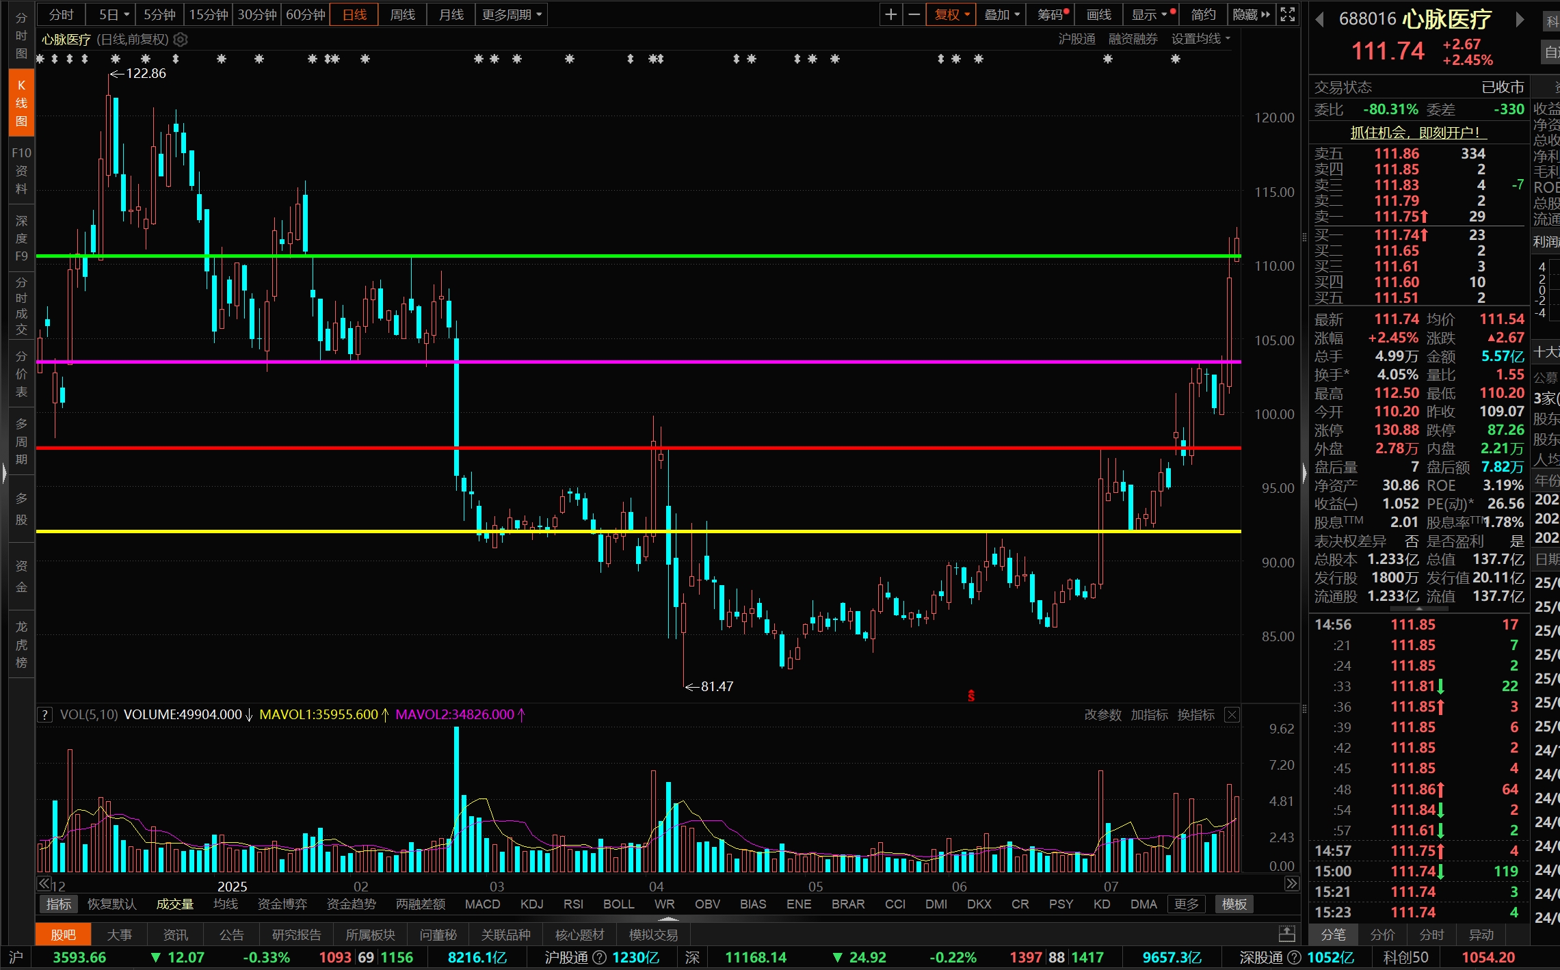1560x970 pixels.
Task: Open 模拟交易 tab
Action: point(653,934)
